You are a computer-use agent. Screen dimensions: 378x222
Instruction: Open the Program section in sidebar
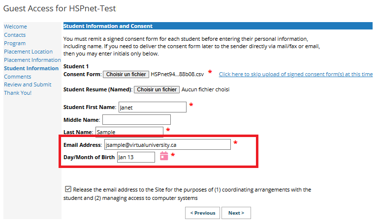tap(15, 43)
